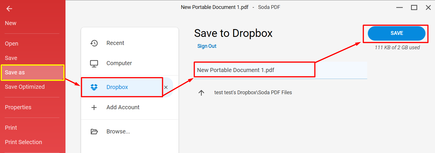Screen dimensions: 435x153
Task: Click the path test test's Dropbox\Soda PDF Files
Action: tap(253, 92)
